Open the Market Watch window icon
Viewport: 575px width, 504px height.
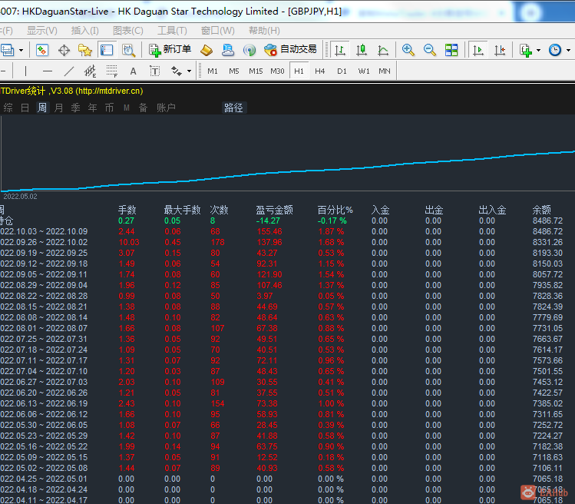[x=42, y=50]
